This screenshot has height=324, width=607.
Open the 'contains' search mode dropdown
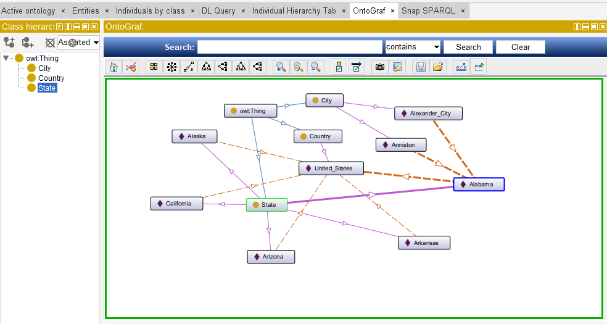coord(413,47)
